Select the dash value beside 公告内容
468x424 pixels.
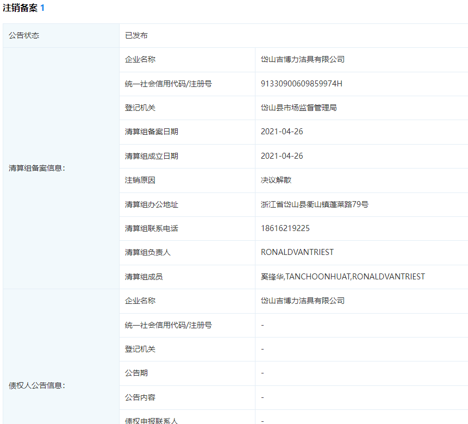click(x=263, y=398)
